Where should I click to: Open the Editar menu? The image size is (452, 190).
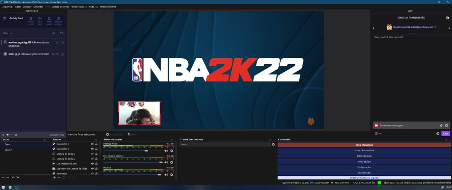click(18, 7)
